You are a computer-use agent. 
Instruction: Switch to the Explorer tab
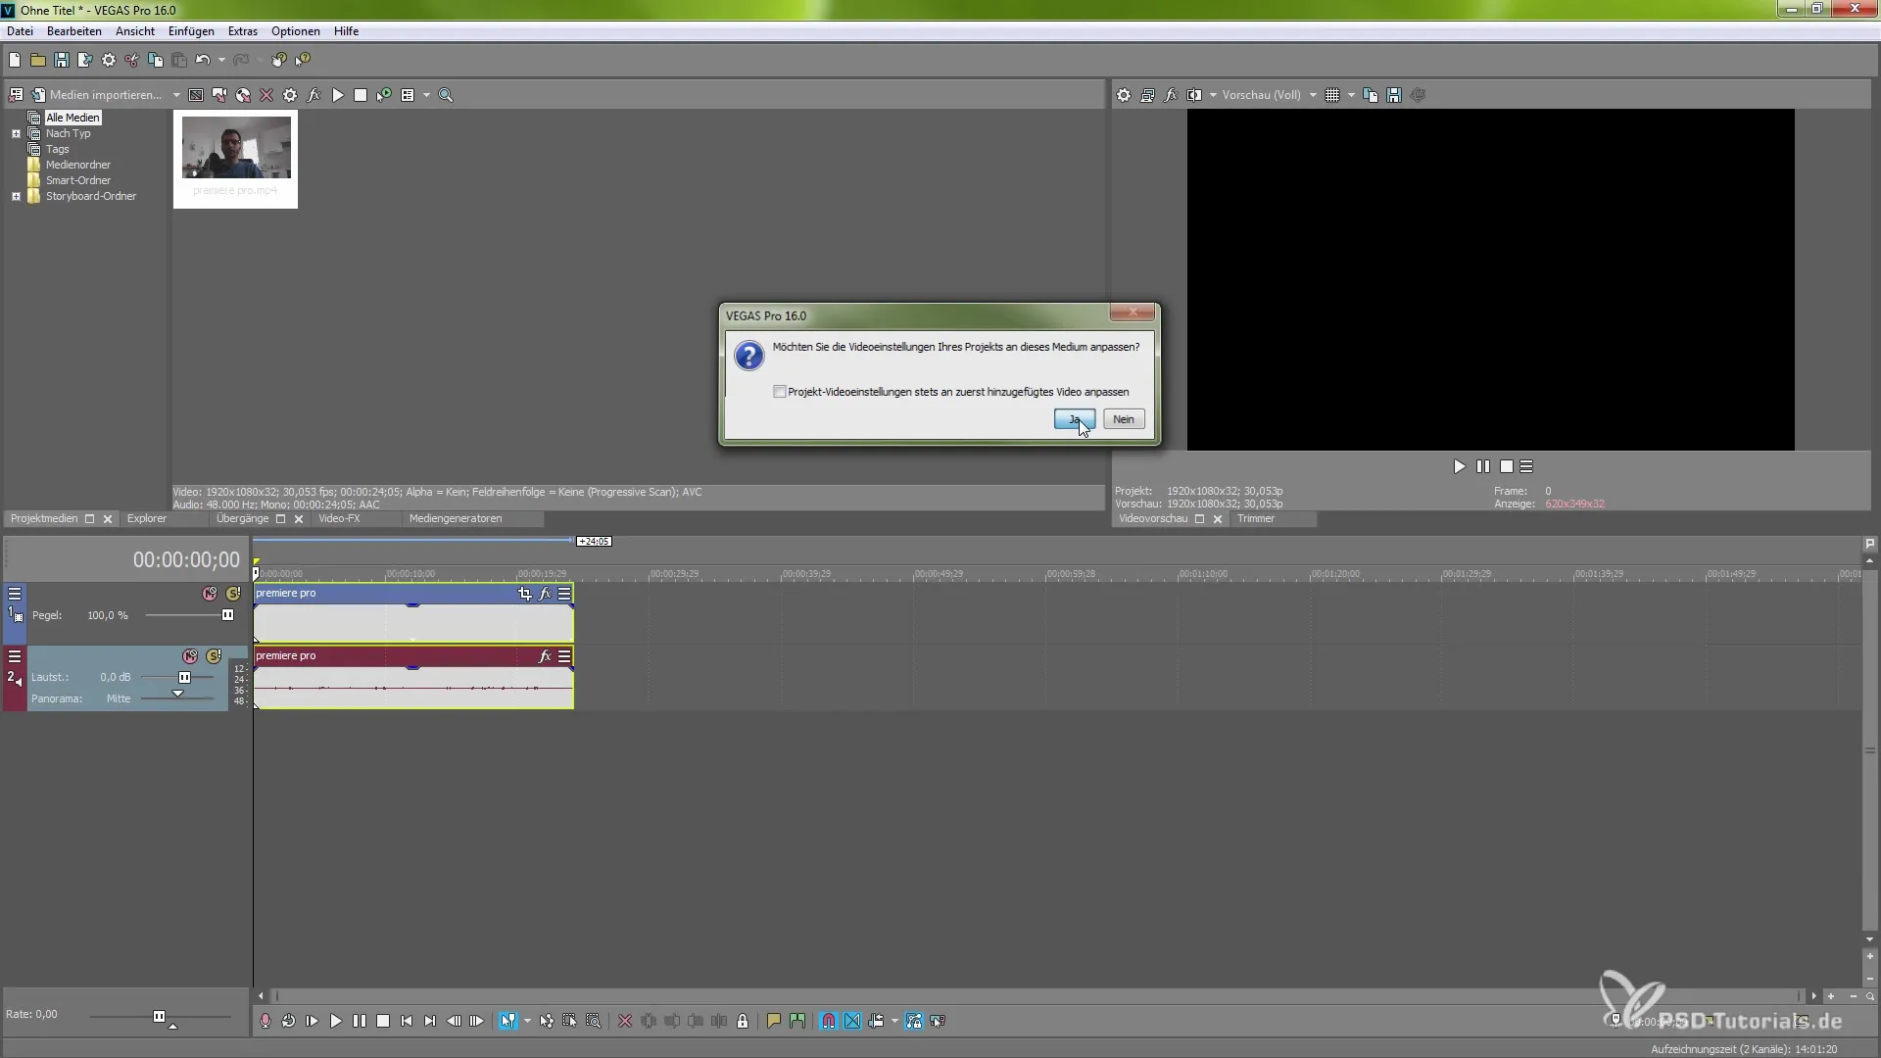(147, 519)
